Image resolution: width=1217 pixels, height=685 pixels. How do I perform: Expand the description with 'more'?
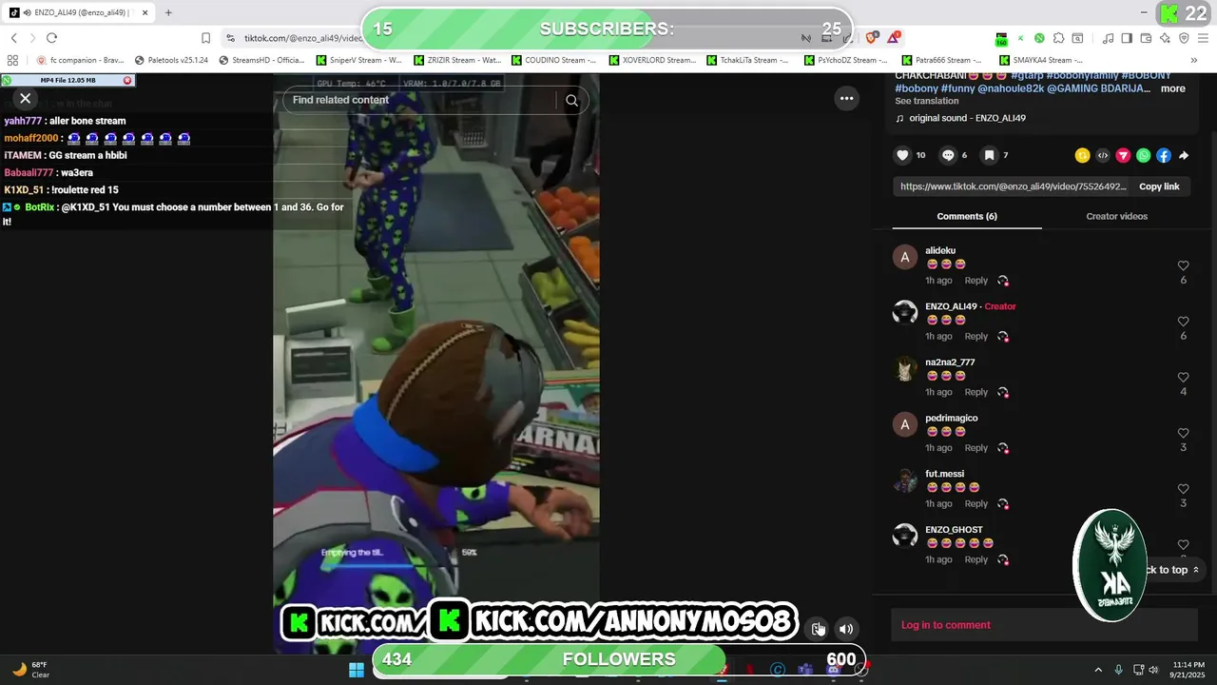pyautogui.click(x=1172, y=88)
